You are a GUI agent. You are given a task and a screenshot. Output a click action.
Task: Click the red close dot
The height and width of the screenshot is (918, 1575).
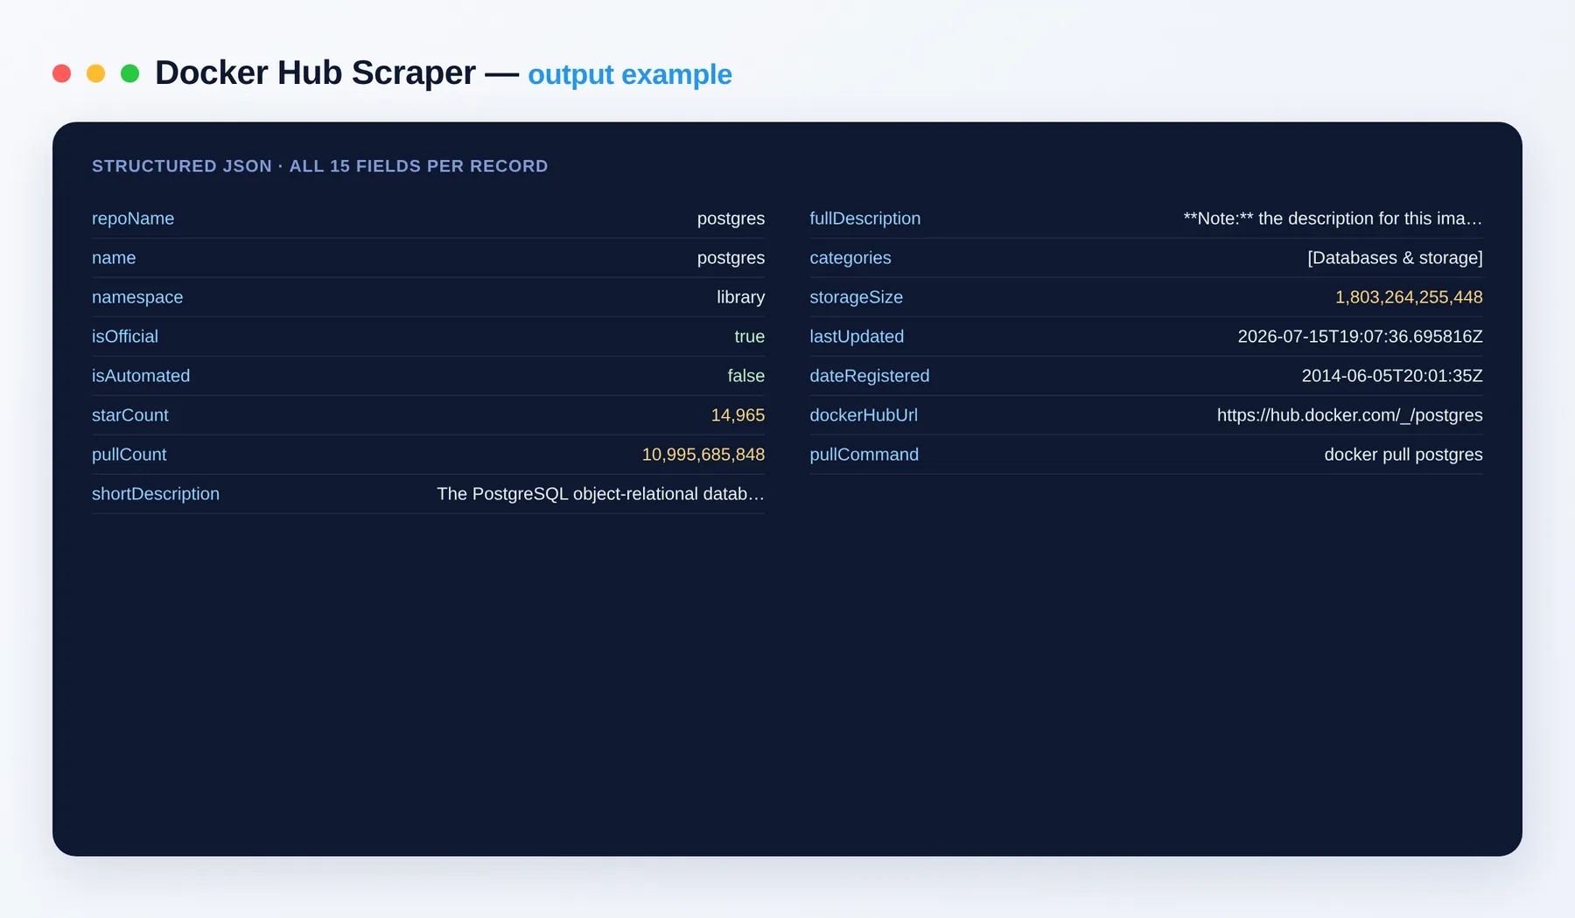61,73
